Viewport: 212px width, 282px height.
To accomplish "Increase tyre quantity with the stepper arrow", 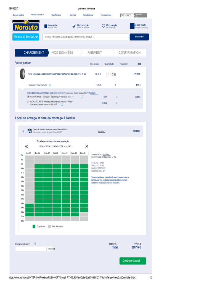I will [113, 73].
